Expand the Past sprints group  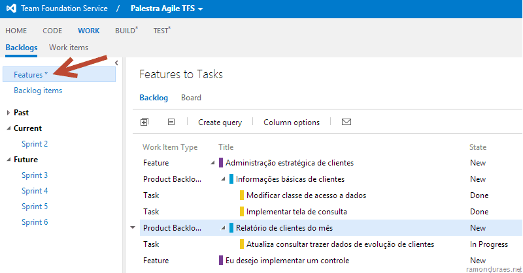tap(8, 113)
